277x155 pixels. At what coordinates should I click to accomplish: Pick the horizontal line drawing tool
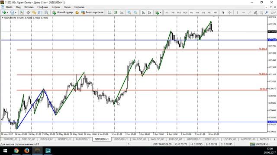(244, 12)
